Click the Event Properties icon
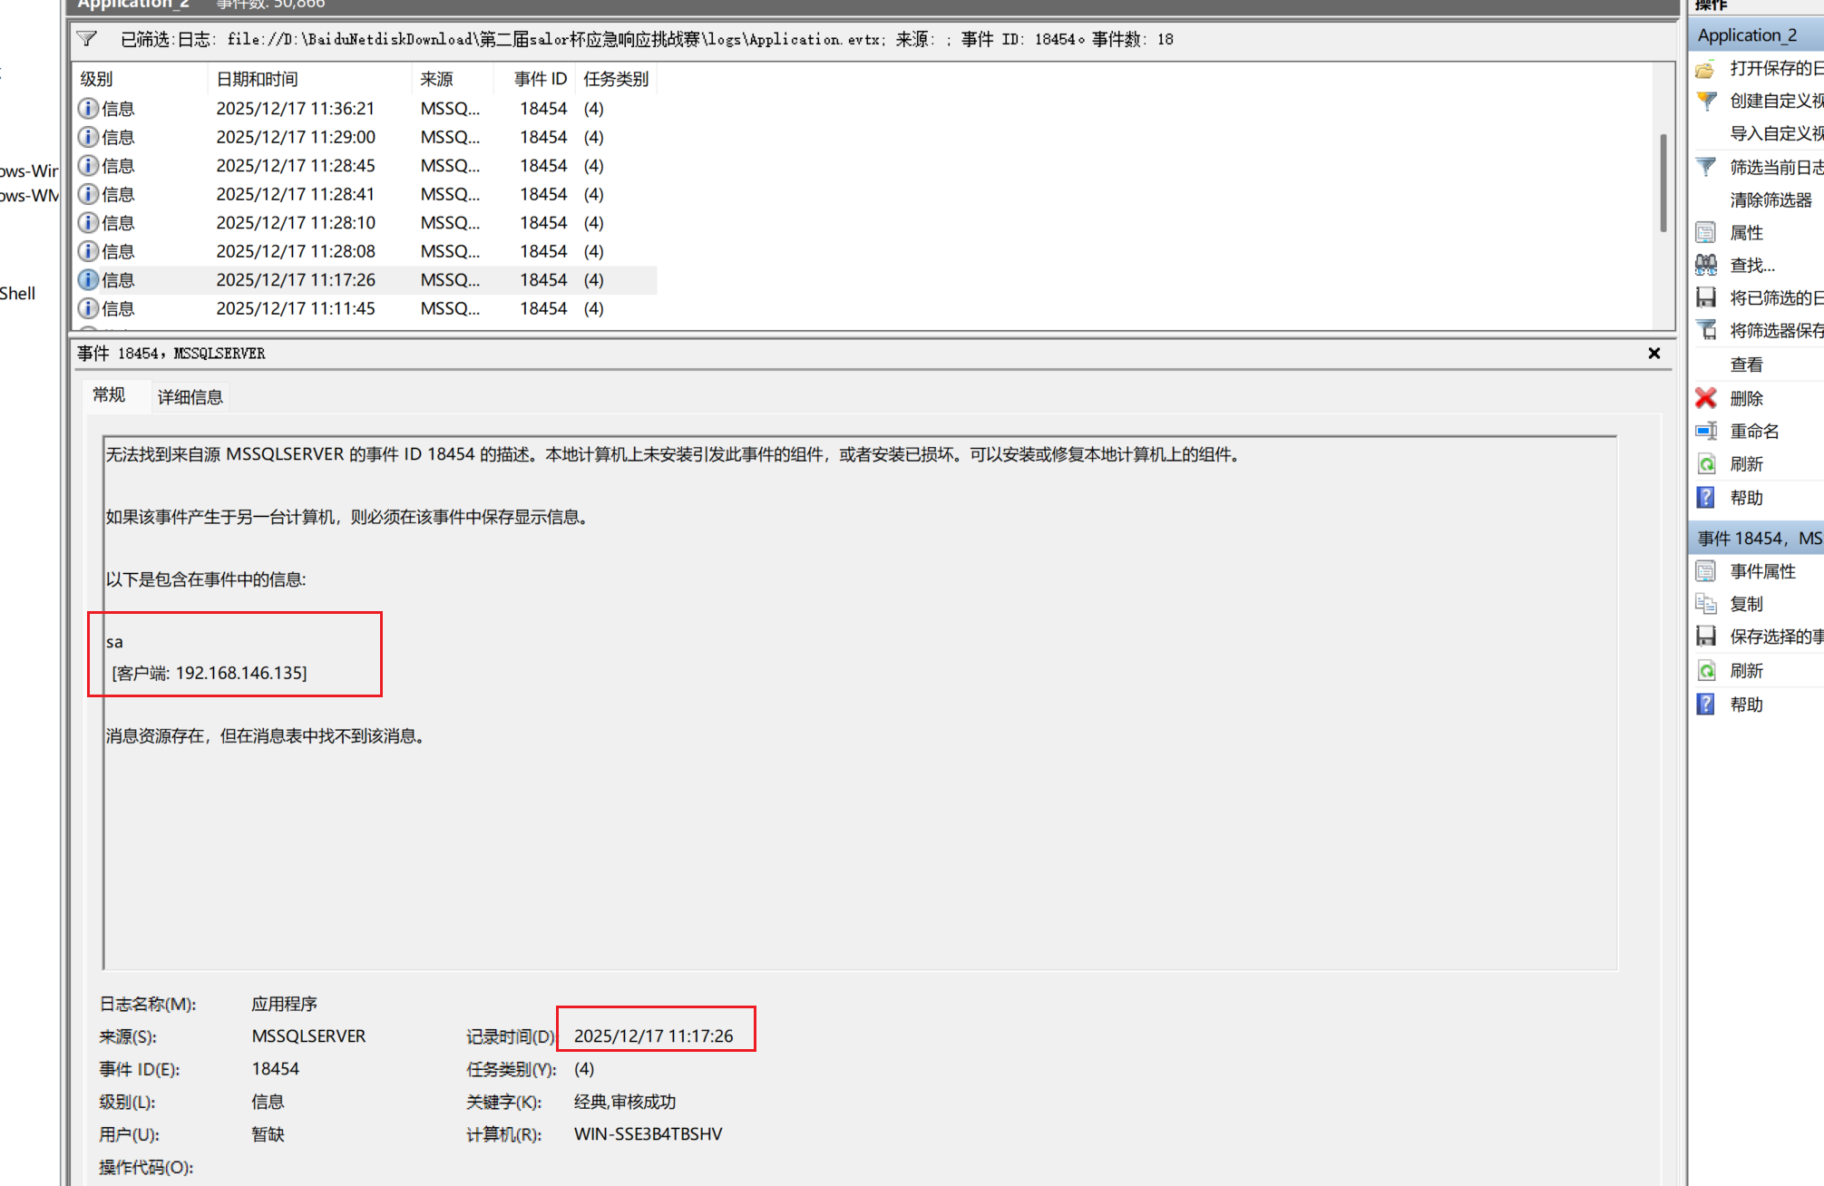The width and height of the screenshot is (1824, 1186). coord(1706,571)
